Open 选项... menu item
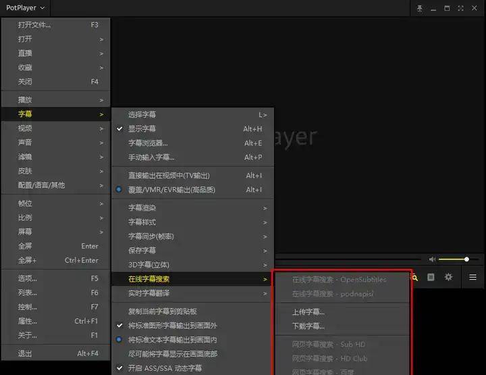This screenshot has width=486, height=375. point(56,278)
